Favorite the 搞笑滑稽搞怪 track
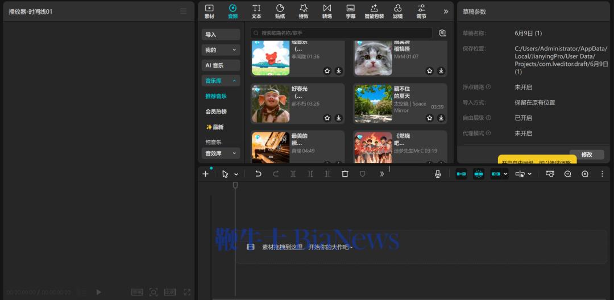The width and height of the screenshot is (614, 300). click(430, 71)
